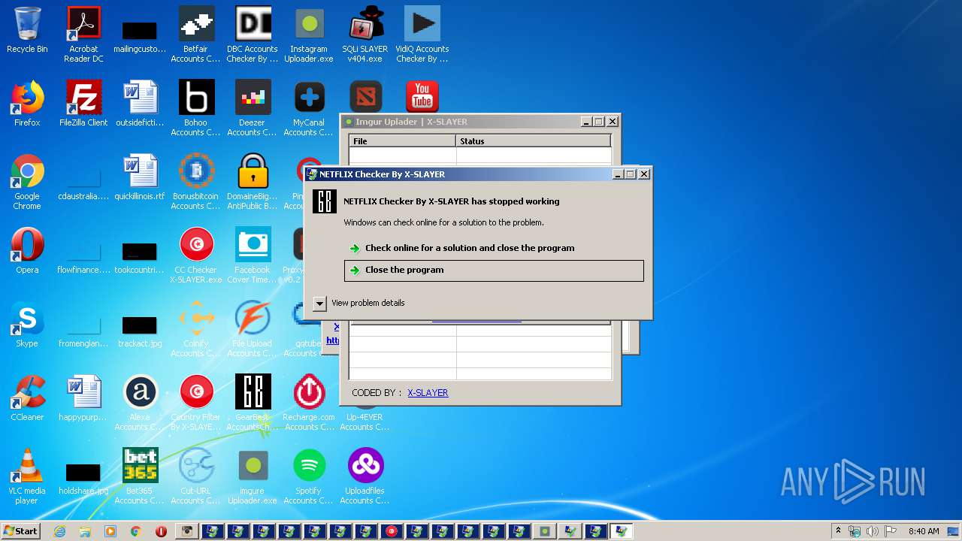The height and width of the screenshot is (541, 962).
Task: Select CC Checker X-SLAYER.exe icon
Action: [x=196, y=255]
